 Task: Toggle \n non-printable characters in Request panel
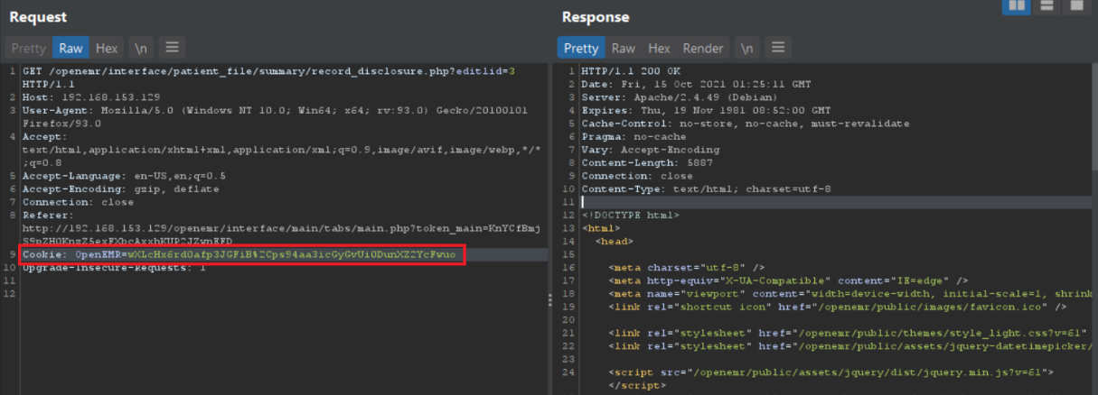tap(140, 48)
